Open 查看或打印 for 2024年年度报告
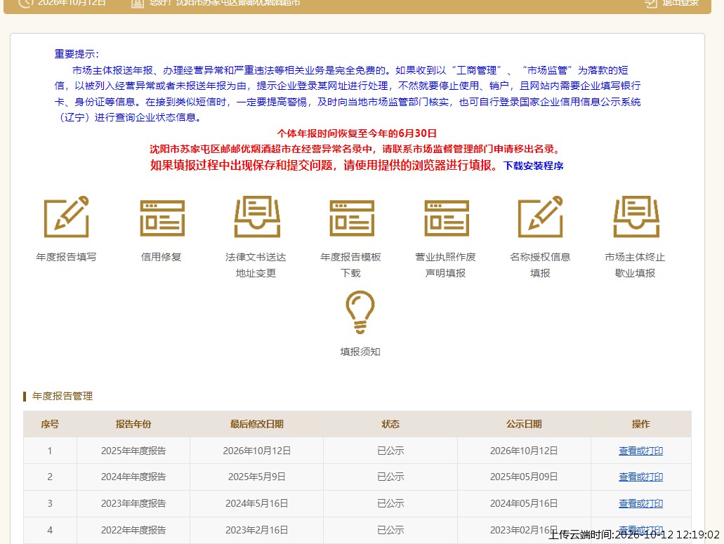Image resolution: width=724 pixels, height=544 pixels. coord(640,477)
